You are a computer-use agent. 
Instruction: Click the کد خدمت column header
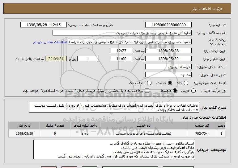click(x=202, y=126)
